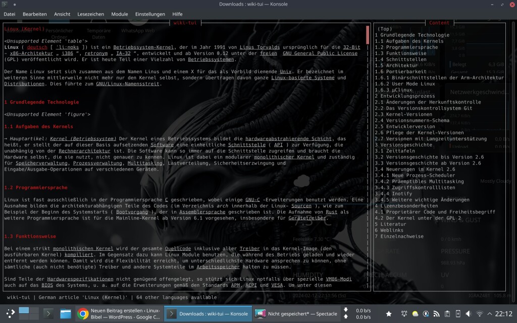The image size is (517, 323).
Task: Open the software updates tray icon
Action: tap(426, 314)
